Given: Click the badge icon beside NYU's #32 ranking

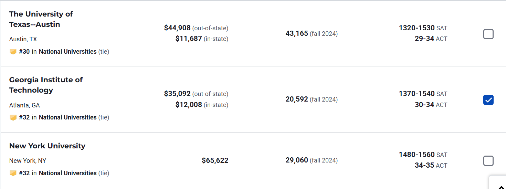Looking at the screenshot, I should [13, 173].
